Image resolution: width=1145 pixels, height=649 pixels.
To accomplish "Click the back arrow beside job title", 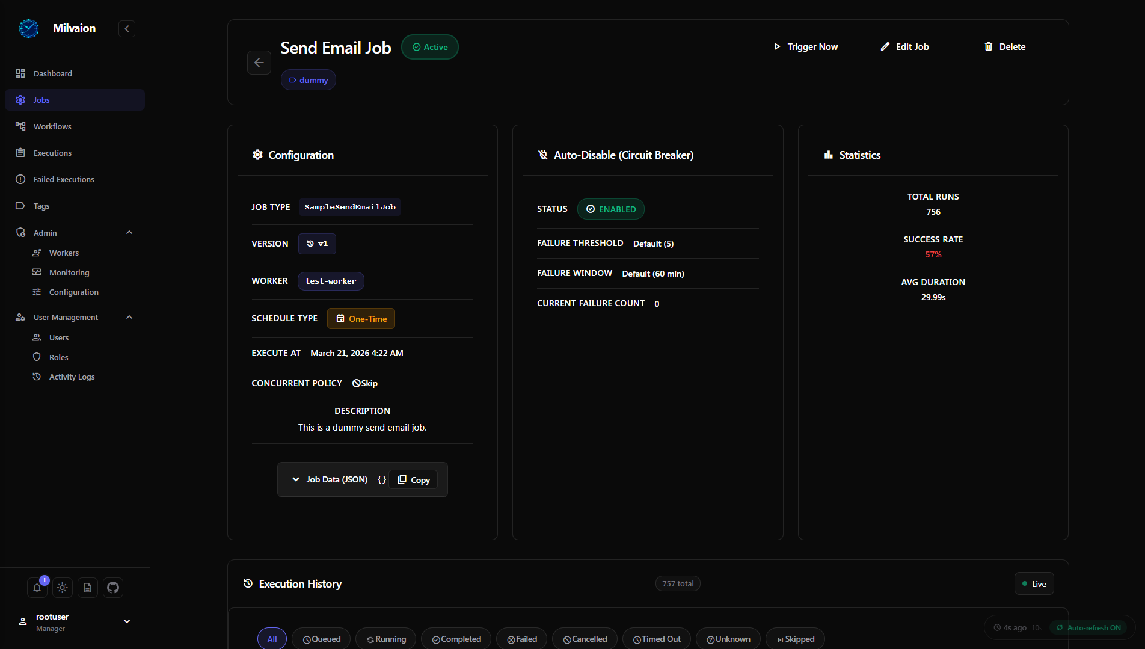I will pyautogui.click(x=259, y=63).
